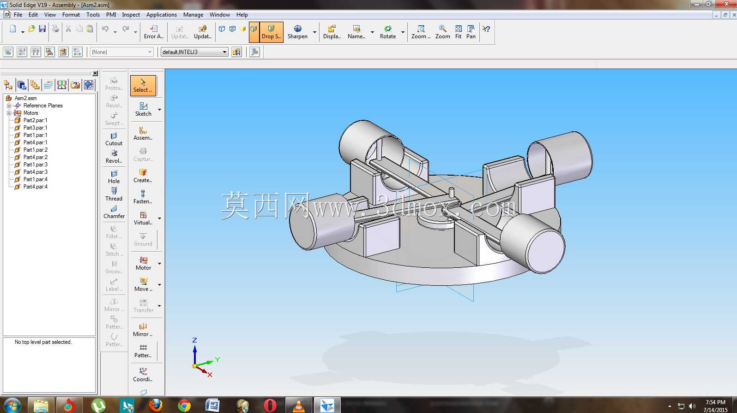Click the Coordinate System tool
The image size is (737, 413).
click(143, 375)
